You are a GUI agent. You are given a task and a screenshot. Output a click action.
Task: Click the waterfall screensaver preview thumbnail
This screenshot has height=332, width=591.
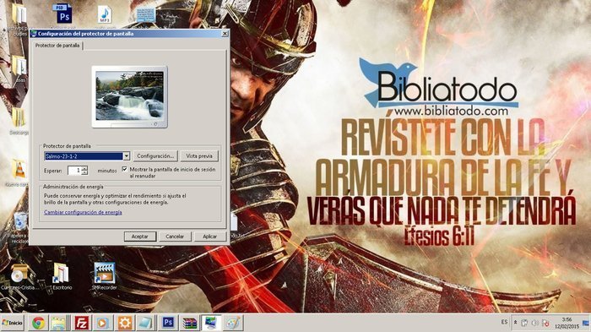click(x=130, y=95)
